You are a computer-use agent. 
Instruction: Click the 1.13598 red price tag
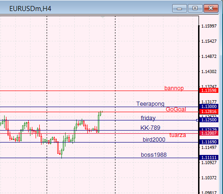pyautogui.click(x=209, y=91)
